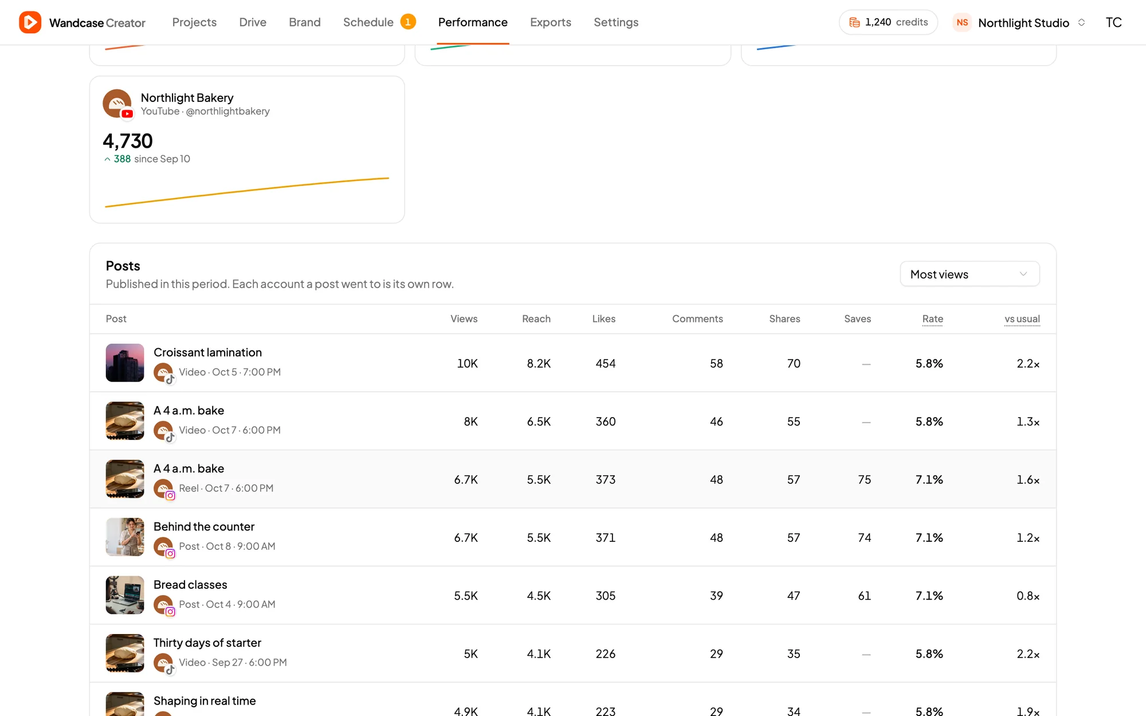Click the credits coin stack icon
The image size is (1146, 716).
click(x=854, y=22)
